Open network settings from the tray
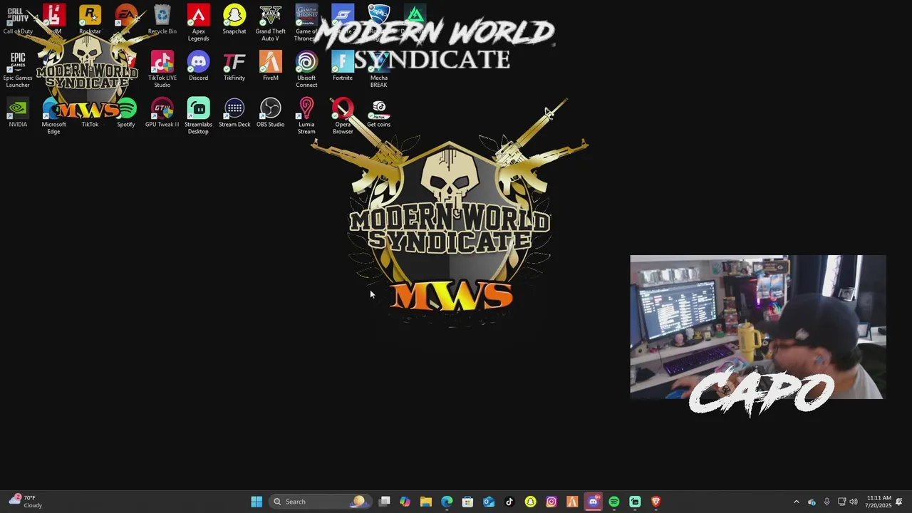The image size is (912, 513). [x=841, y=502]
